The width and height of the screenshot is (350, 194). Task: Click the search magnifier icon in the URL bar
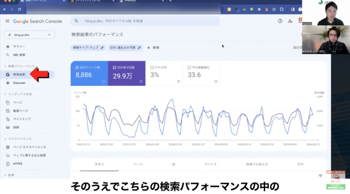tap(76, 21)
